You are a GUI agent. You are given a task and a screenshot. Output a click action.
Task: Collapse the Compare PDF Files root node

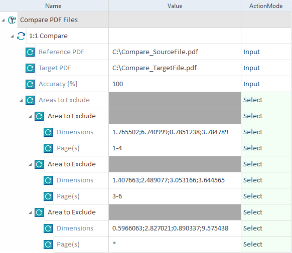pyautogui.click(x=3, y=20)
